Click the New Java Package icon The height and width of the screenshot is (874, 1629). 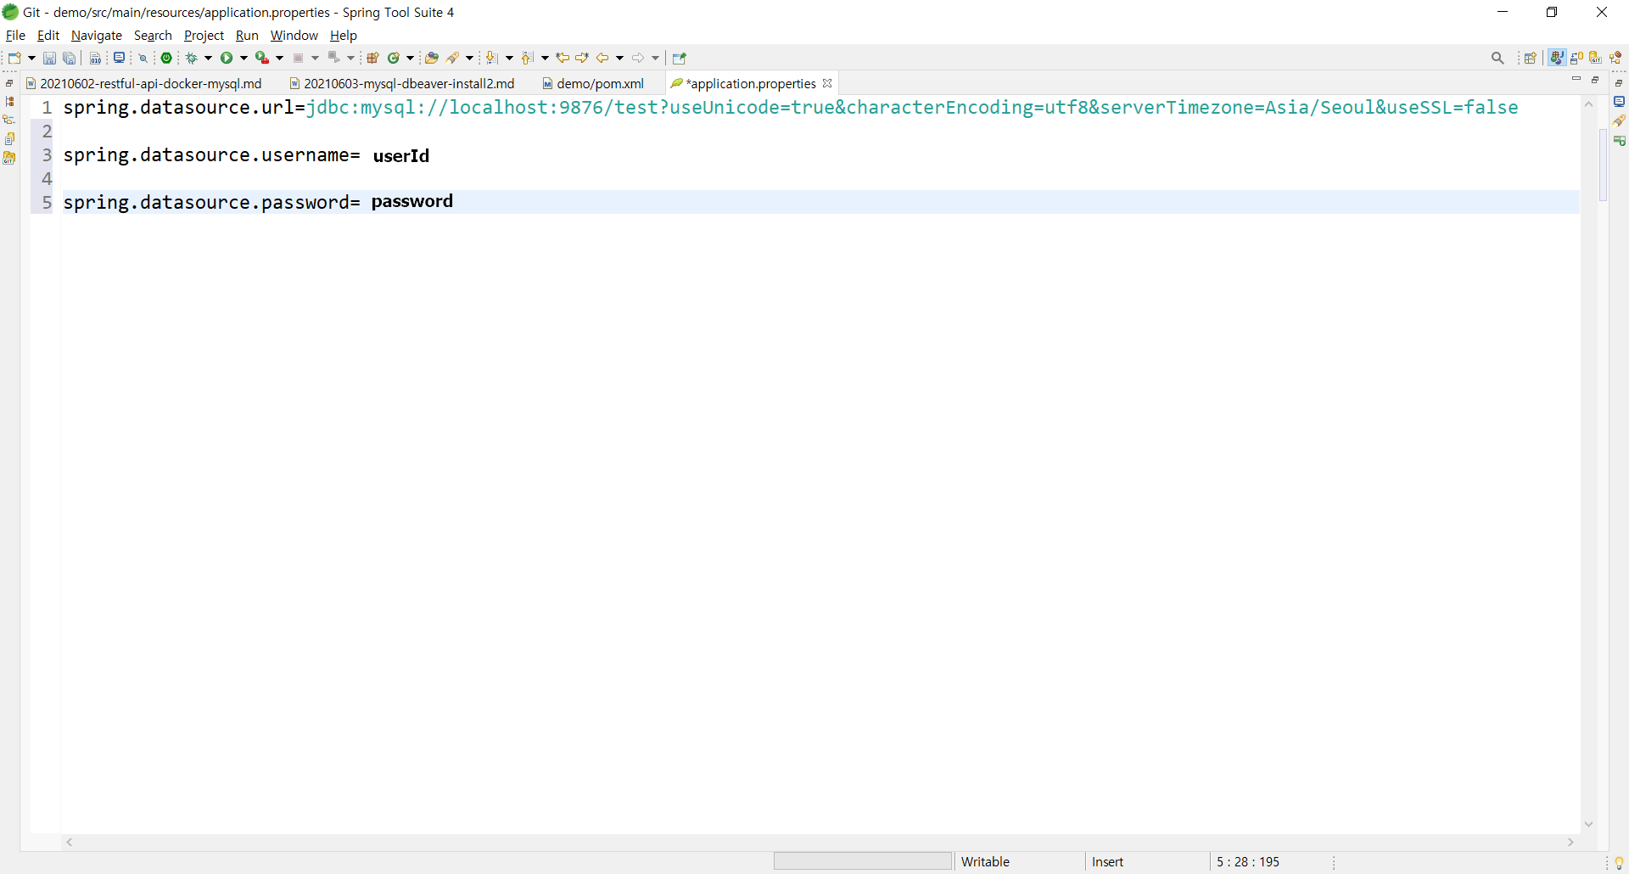372,58
